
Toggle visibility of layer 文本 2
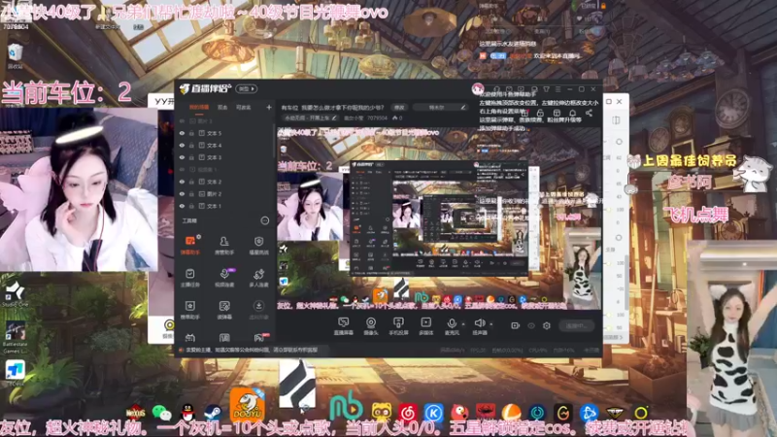point(182,182)
